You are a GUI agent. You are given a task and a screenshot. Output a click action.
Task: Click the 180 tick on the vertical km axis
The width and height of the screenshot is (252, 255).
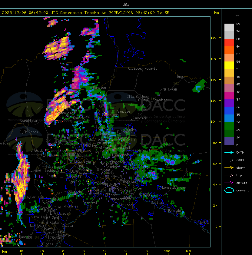pos(213,38)
